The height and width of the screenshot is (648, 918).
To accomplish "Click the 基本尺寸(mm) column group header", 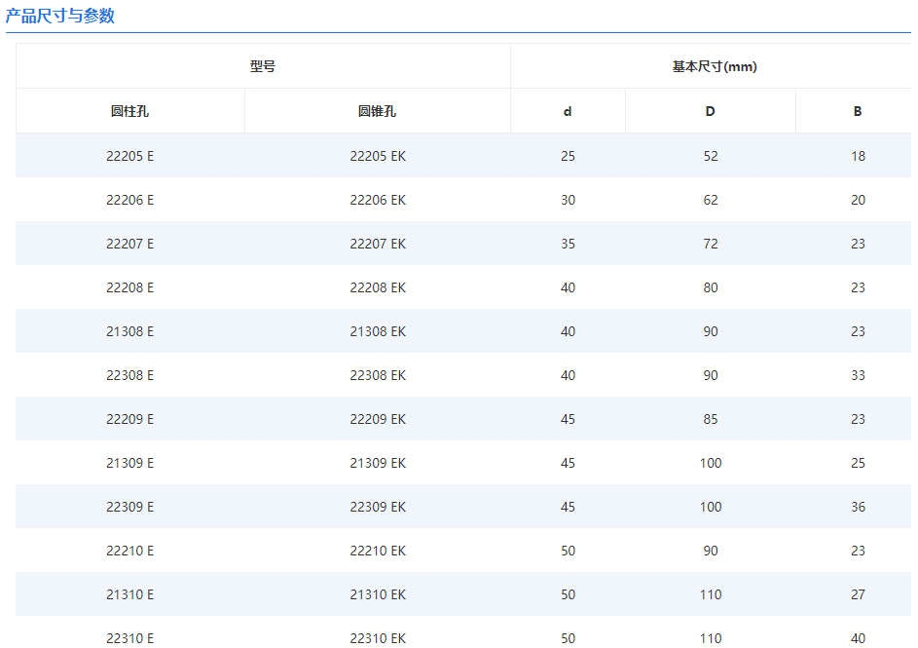I will point(714,66).
